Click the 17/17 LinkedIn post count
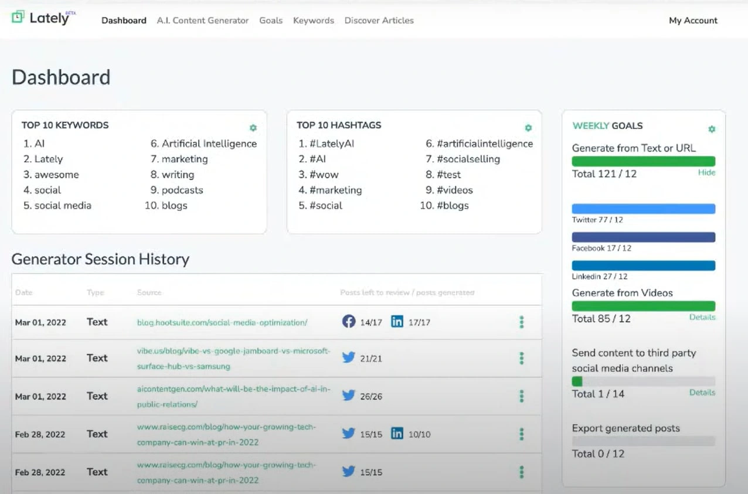 (419, 322)
